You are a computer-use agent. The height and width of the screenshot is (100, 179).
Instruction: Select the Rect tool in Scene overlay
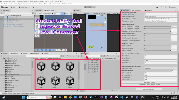click(x=37, y=31)
